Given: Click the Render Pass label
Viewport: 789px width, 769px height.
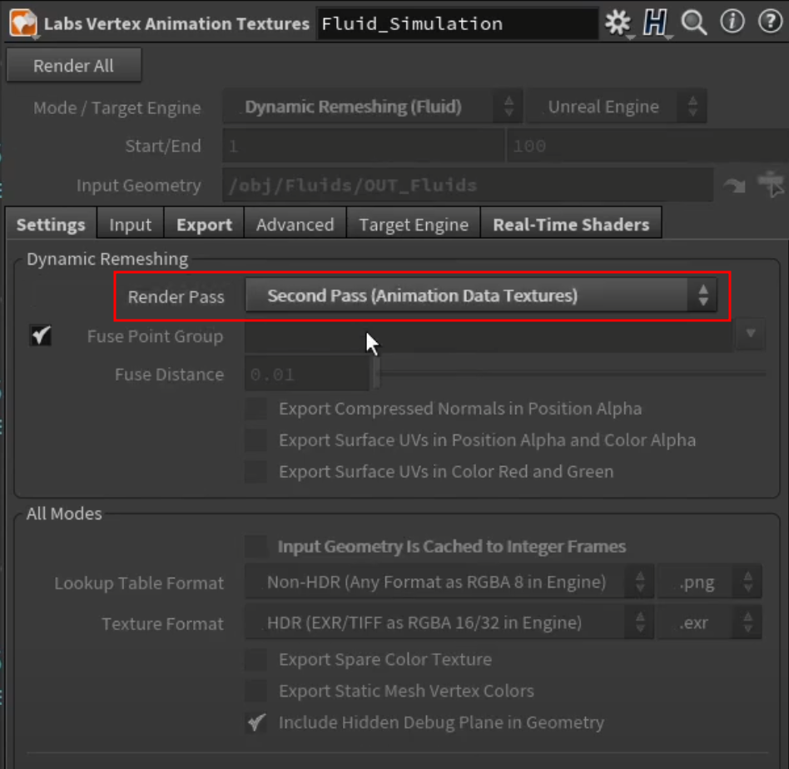Looking at the screenshot, I should (176, 297).
